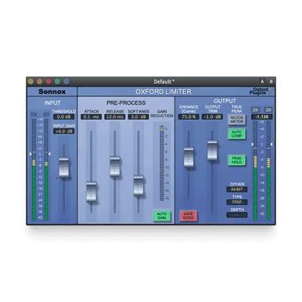Reset the output peak -1.136 readout
This screenshot has height=302, width=302.
262,117
